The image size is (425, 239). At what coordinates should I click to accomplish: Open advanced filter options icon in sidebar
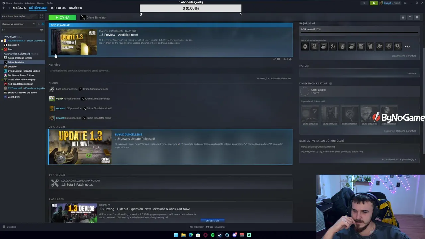(42, 30)
